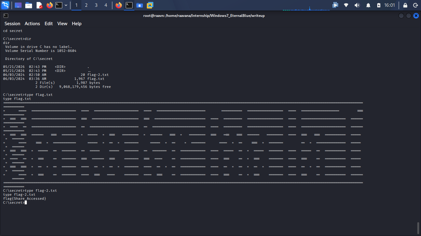Viewport: 421px width, 236px height.
Task: Open the volume control tray icon
Action: (x=357, y=5)
